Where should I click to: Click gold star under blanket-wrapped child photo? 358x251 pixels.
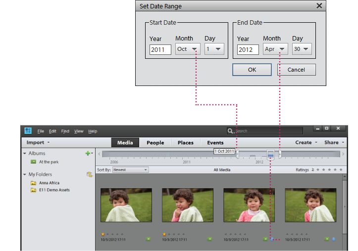coord(102,234)
